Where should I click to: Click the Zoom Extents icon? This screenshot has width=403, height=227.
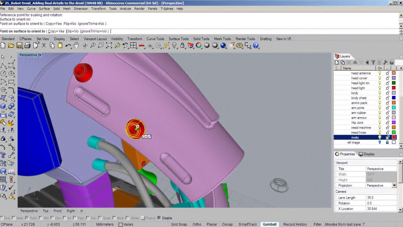click(109, 46)
